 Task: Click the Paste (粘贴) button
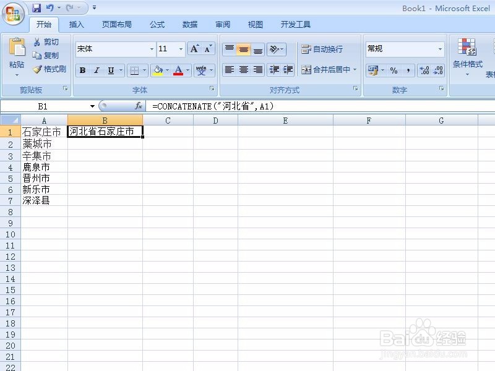[16, 56]
